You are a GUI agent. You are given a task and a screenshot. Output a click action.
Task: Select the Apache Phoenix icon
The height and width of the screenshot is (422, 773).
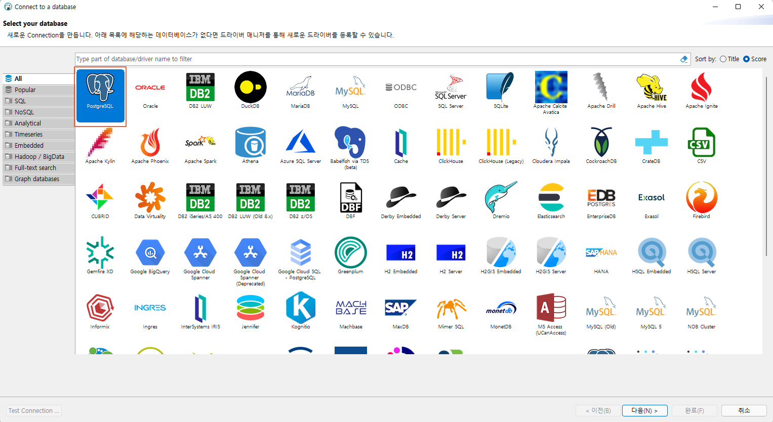pyautogui.click(x=150, y=146)
